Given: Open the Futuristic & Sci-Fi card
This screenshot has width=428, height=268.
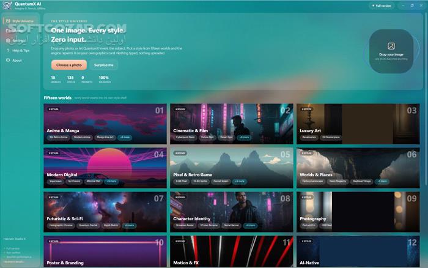Looking at the screenshot, I should [105, 212].
